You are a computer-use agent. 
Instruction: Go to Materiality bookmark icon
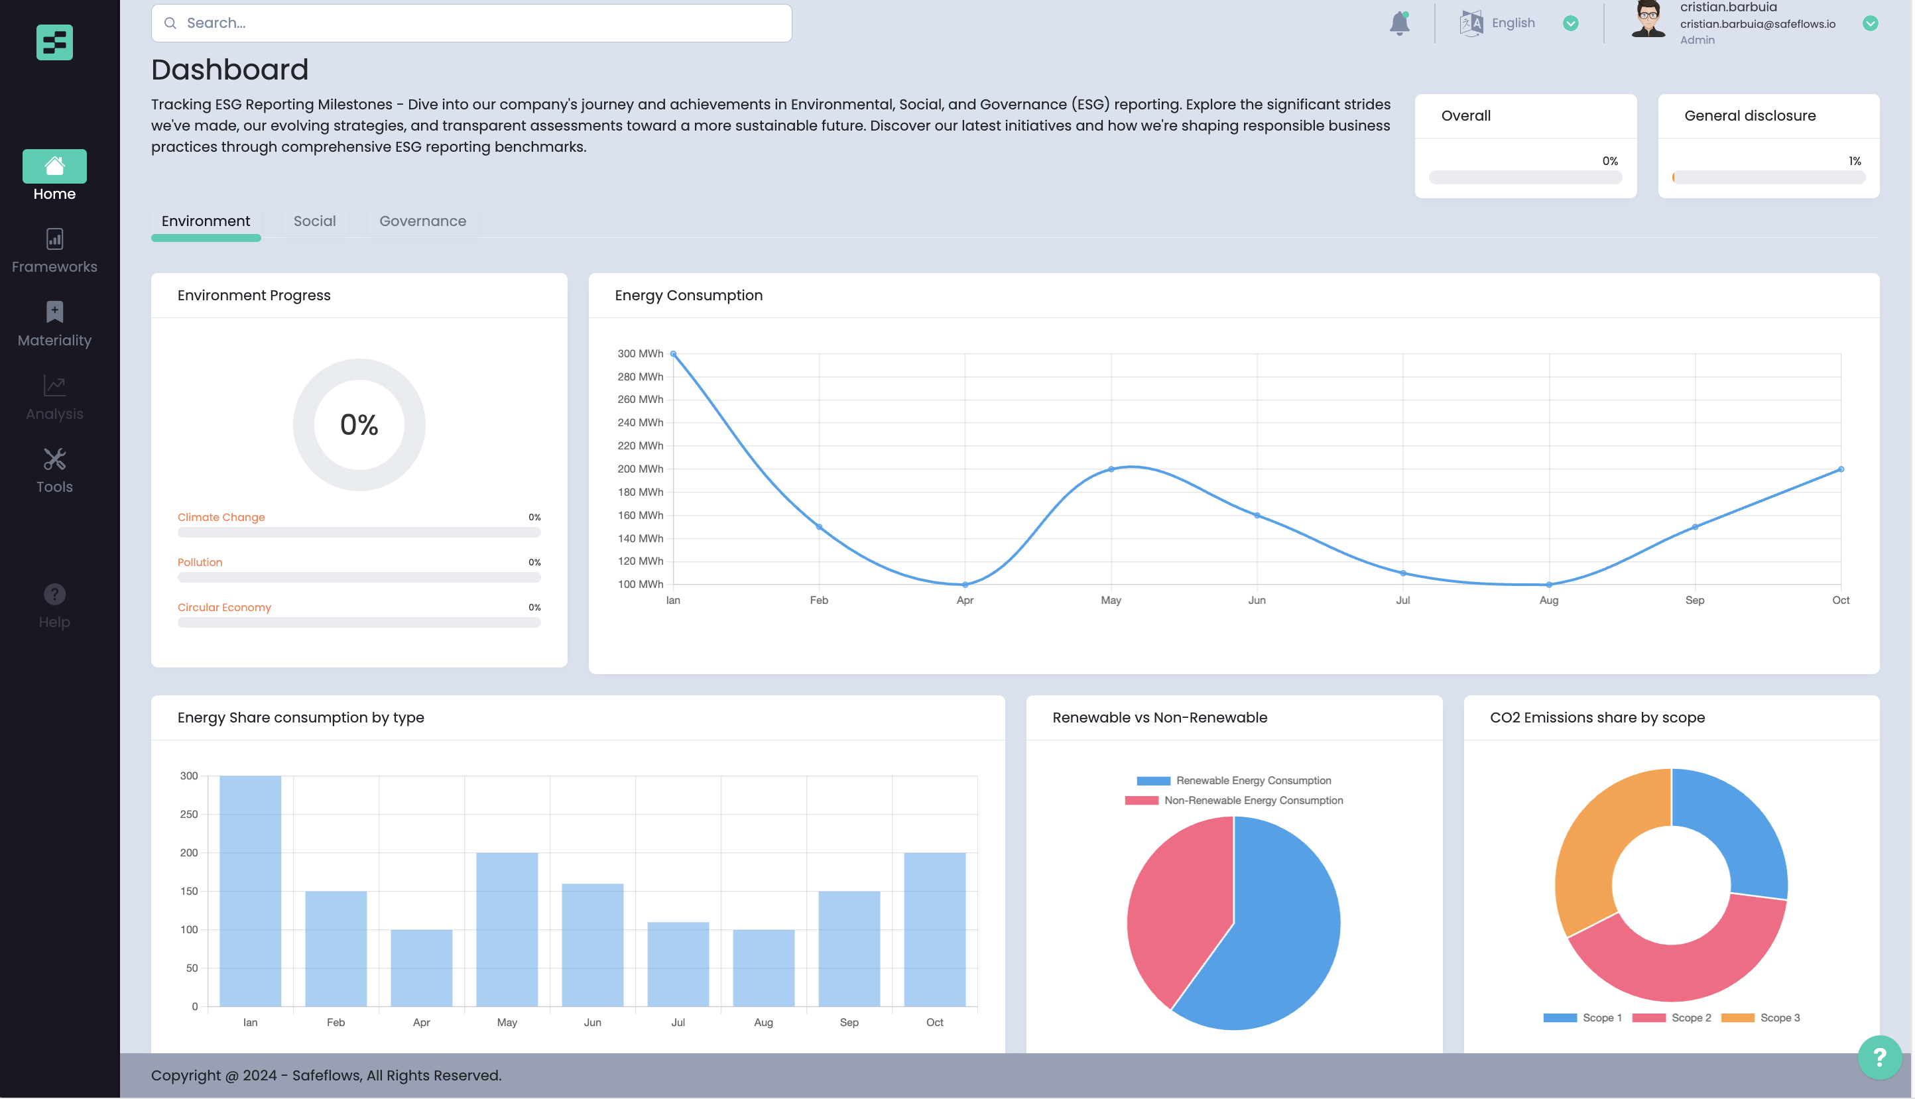coord(54,312)
